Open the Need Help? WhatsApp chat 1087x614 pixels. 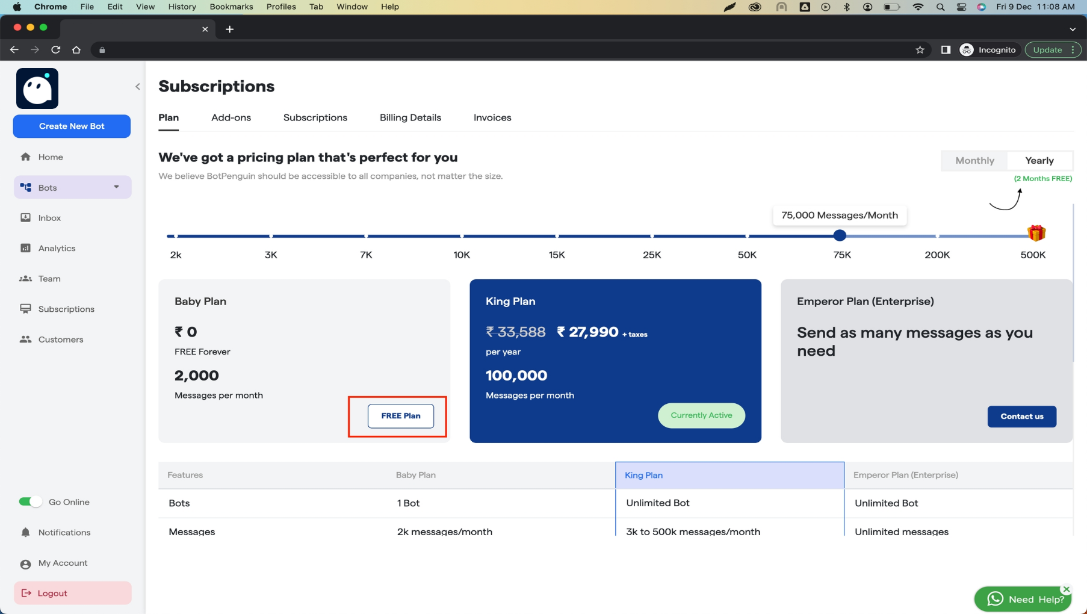point(1023,599)
